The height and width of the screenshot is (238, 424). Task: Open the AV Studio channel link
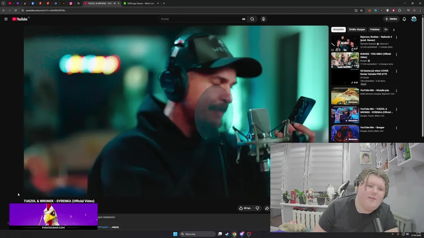click(x=365, y=78)
